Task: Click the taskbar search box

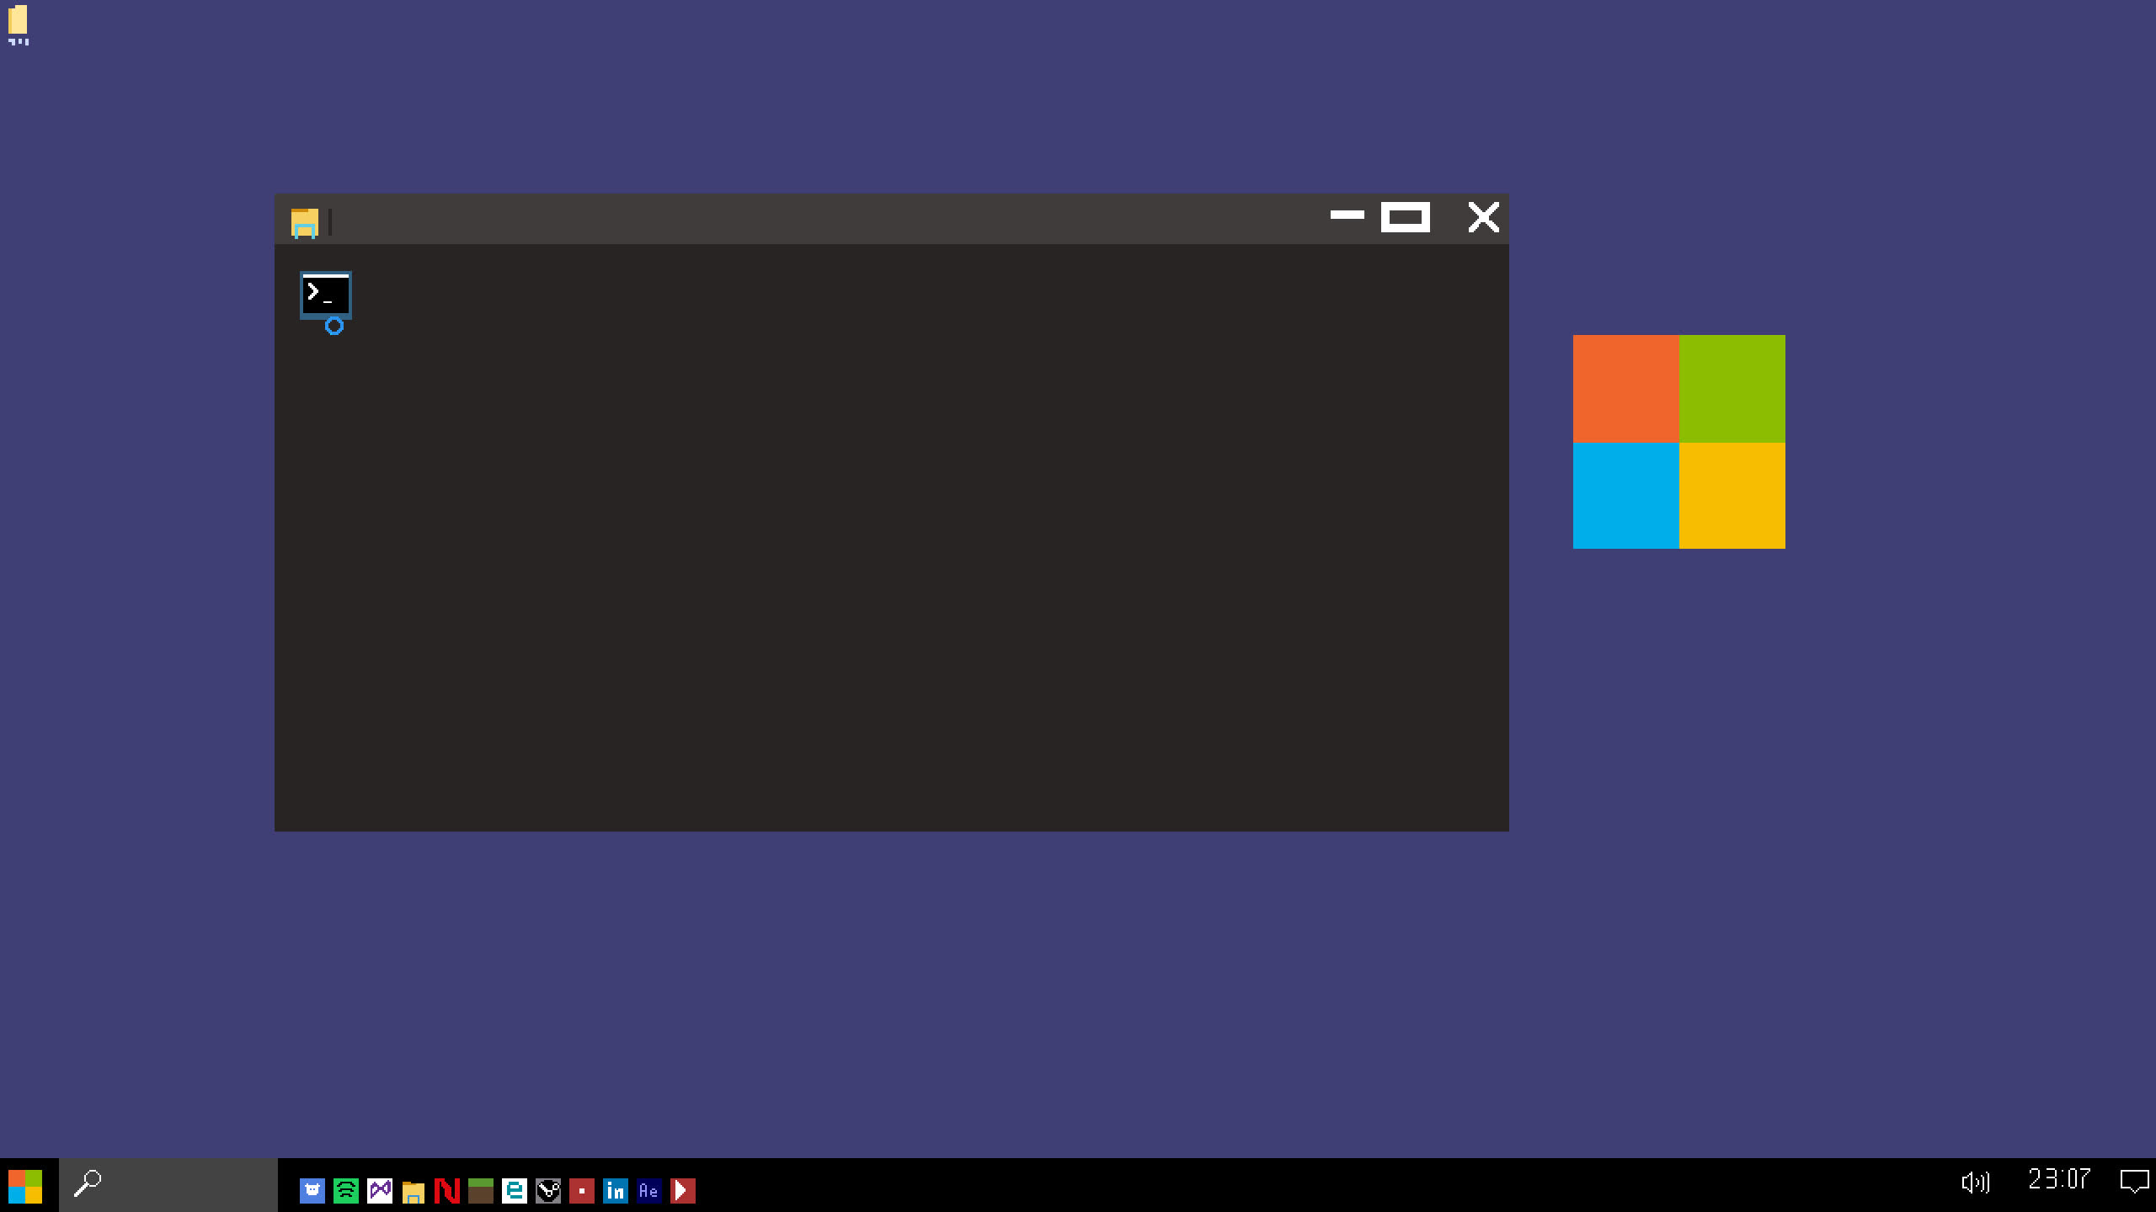Action: pyautogui.click(x=168, y=1185)
